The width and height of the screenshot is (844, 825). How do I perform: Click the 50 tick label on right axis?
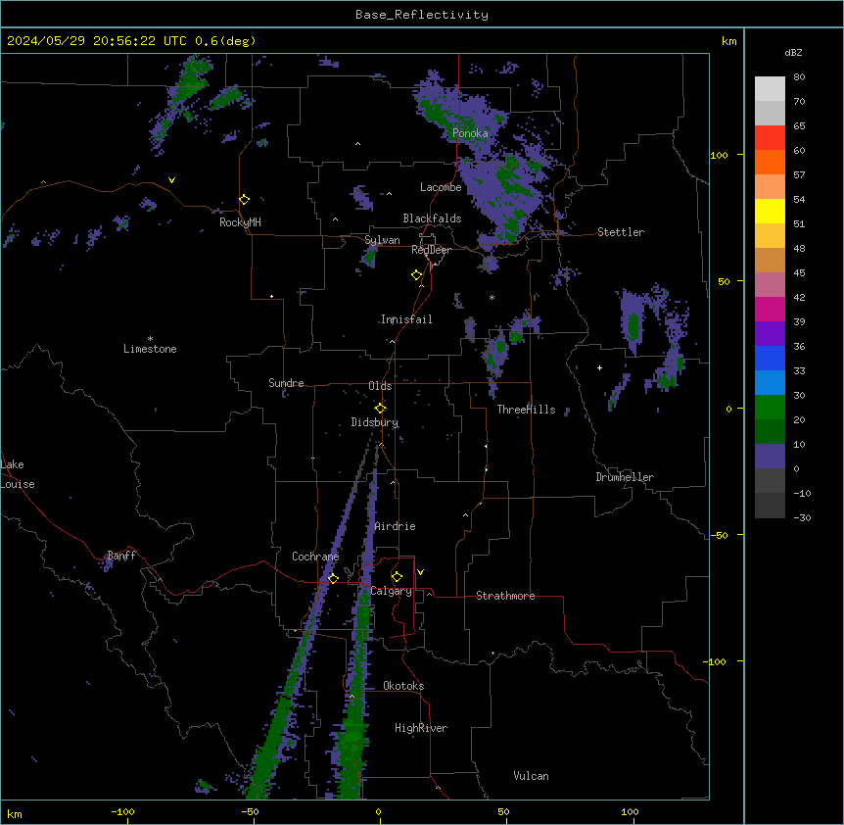[724, 281]
